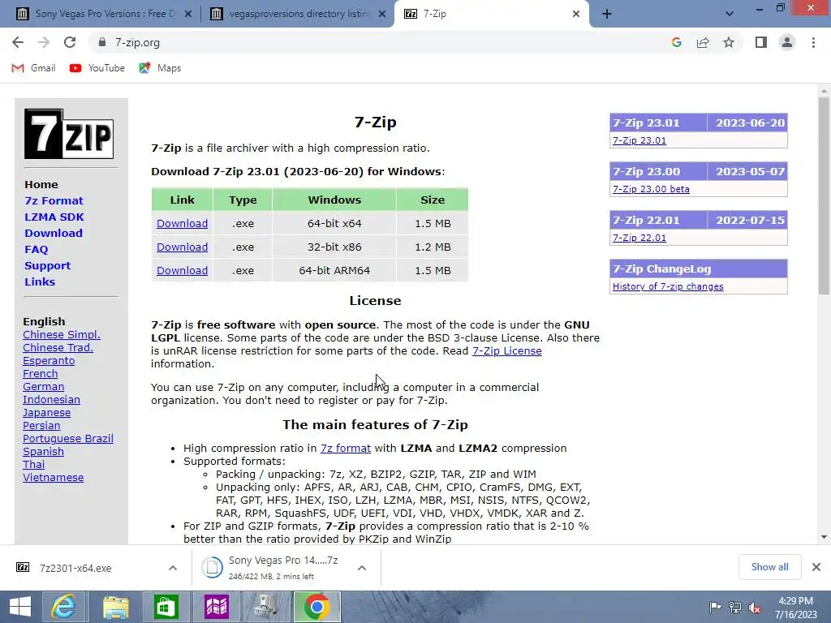The width and height of the screenshot is (831, 623).
Task: Switch language to Indonesian
Action: 51,399
